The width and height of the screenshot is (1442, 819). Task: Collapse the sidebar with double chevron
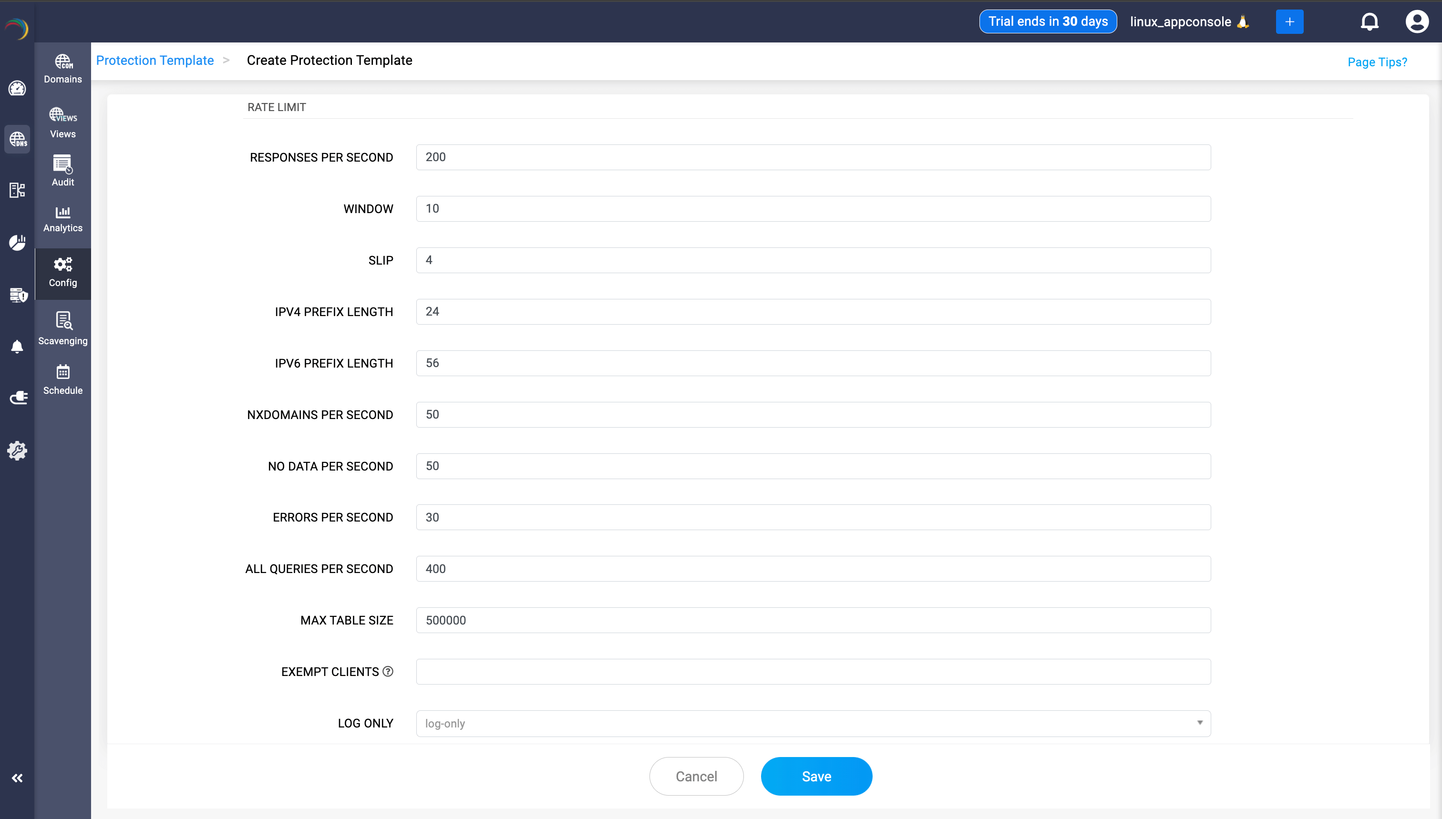pos(17,778)
